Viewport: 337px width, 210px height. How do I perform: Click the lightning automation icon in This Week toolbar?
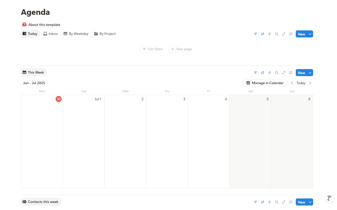click(269, 73)
